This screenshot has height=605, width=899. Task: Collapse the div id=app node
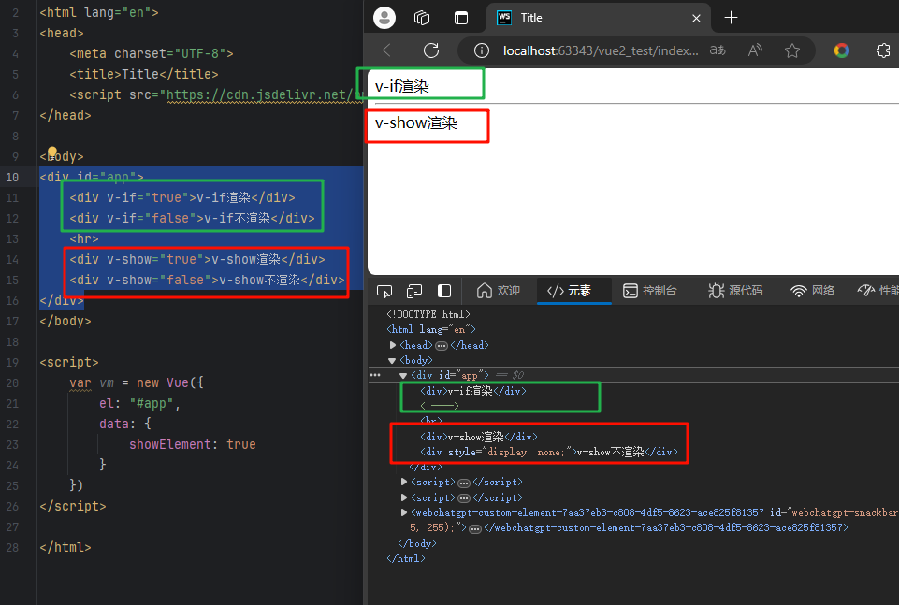[x=403, y=375]
